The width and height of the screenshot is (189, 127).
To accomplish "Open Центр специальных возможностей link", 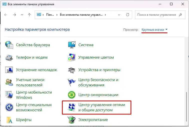I will pos(34,107).
